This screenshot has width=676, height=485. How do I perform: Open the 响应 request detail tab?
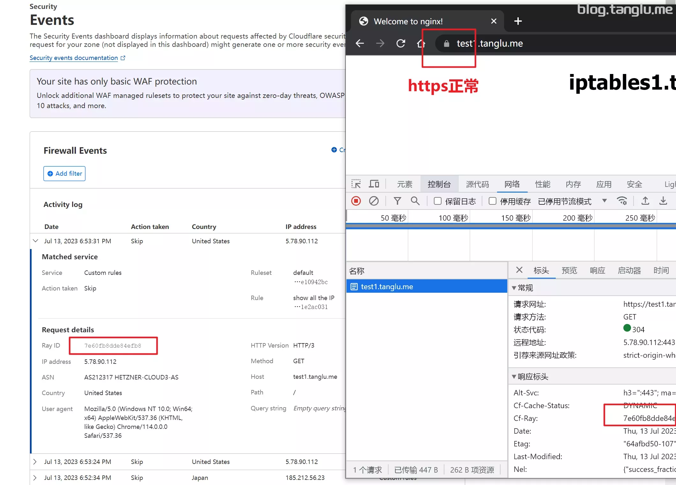597,270
